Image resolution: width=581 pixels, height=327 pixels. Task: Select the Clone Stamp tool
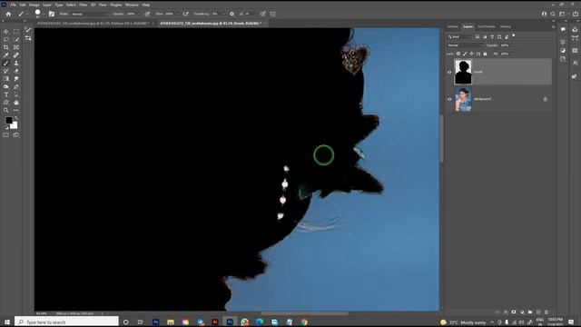[x=16, y=63]
